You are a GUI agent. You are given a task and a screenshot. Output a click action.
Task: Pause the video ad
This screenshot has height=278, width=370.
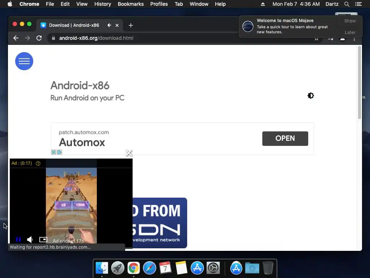pos(18,240)
